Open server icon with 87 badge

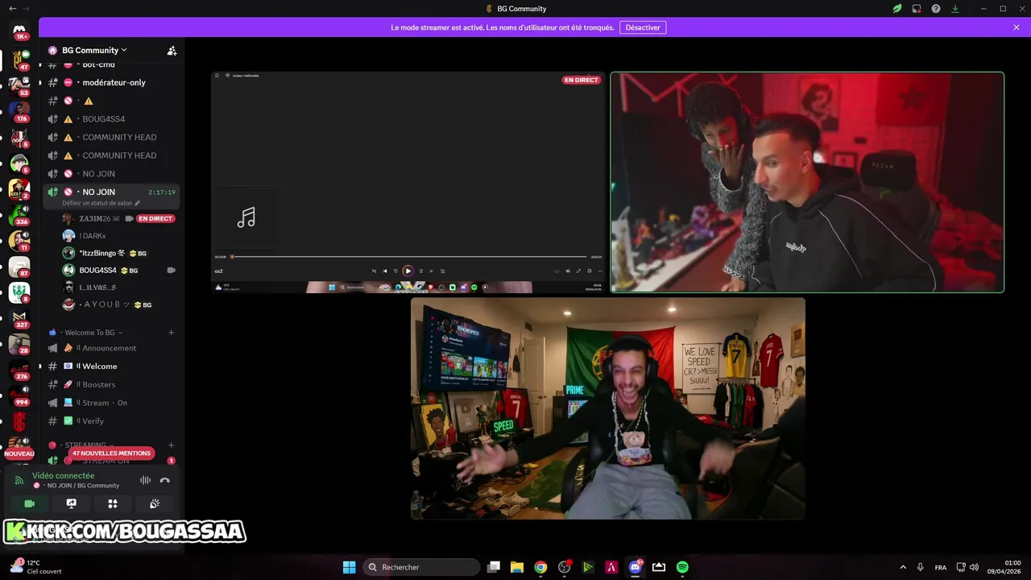(x=19, y=266)
